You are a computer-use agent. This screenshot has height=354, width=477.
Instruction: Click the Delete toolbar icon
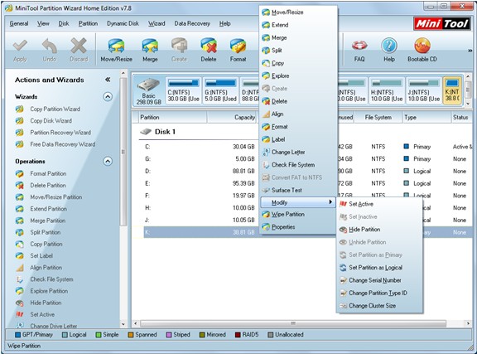[209, 51]
